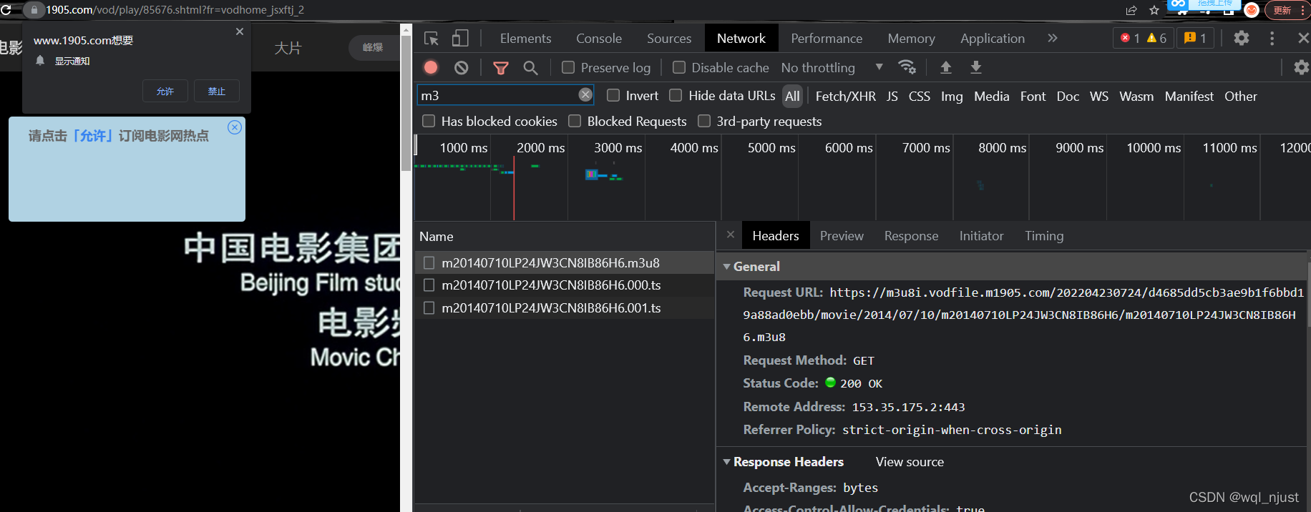Open the Memory tab
The image size is (1311, 512).
(x=911, y=39)
